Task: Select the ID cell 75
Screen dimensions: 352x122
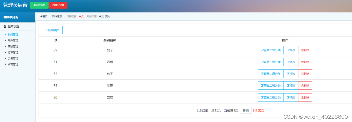Action: (55, 86)
